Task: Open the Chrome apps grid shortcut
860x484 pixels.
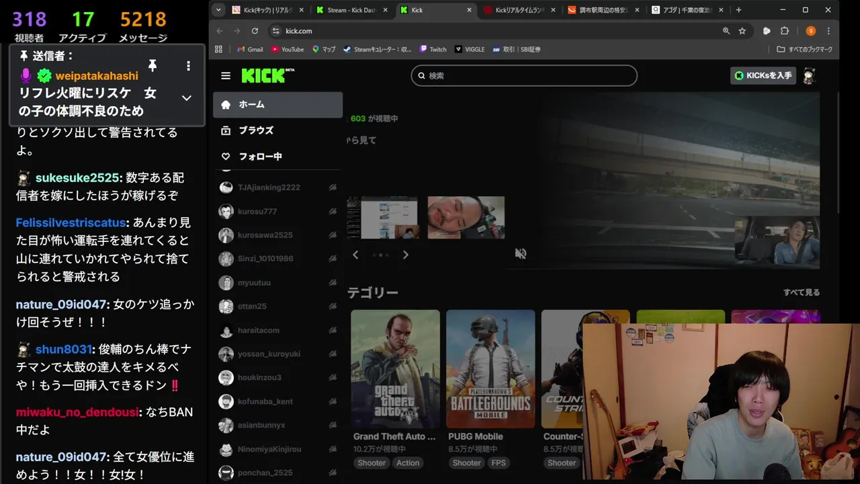Action: [x=218, y=49]
